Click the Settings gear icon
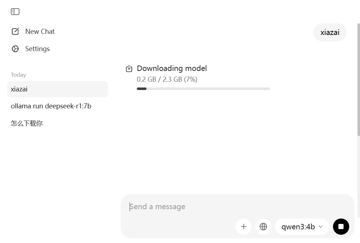Viewport: 360px width, 243px height. [15, 49]
